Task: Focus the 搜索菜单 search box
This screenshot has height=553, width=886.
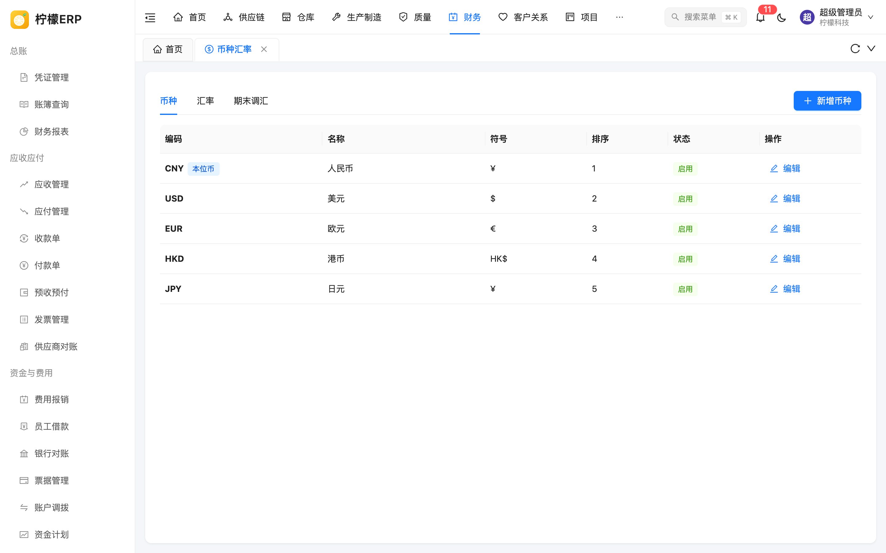Action: [705, 17]
